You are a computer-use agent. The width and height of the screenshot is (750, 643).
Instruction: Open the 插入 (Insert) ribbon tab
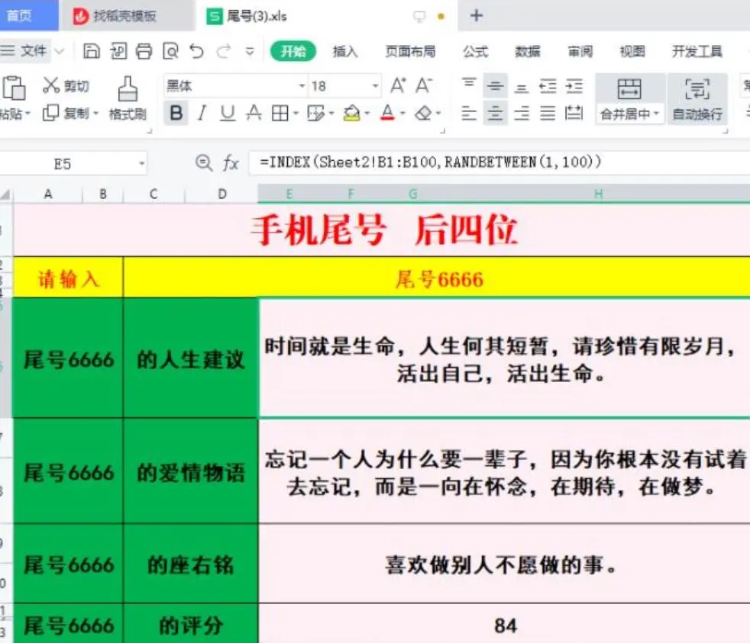coord(345,51)
